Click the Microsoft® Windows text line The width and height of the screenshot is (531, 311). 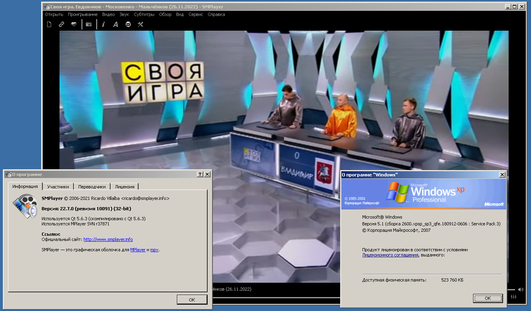(x=382, y=217)
